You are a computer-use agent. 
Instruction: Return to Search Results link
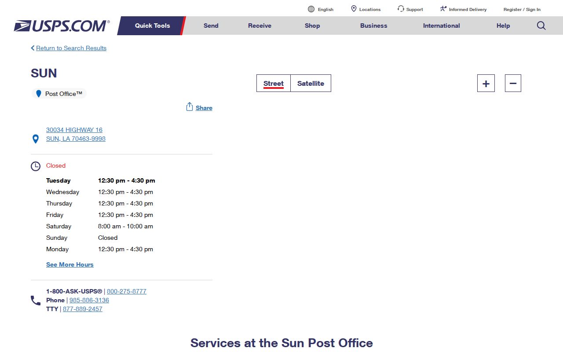[71, 48]
